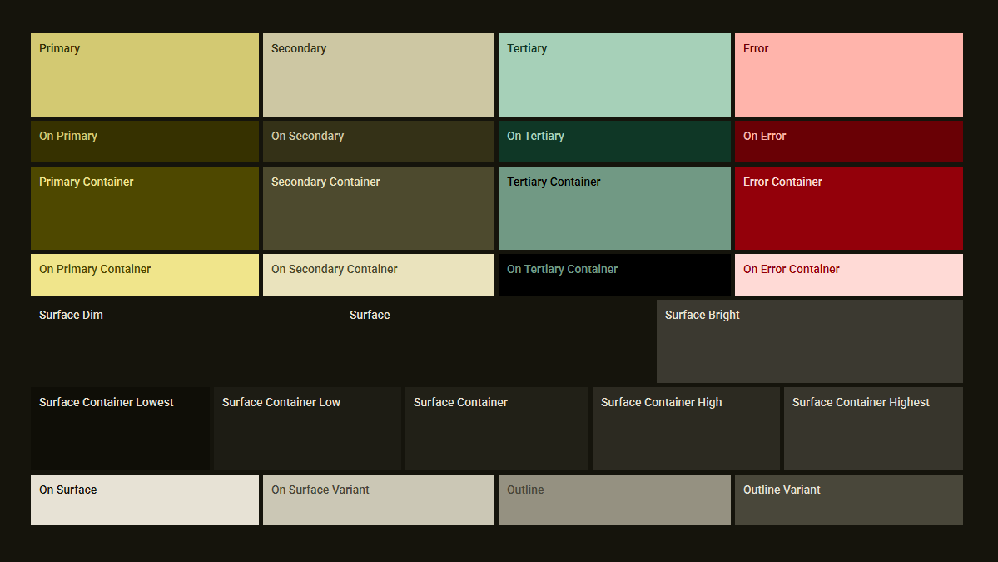
Task: Select the Error Container red swatch
Action: [848, 208]
